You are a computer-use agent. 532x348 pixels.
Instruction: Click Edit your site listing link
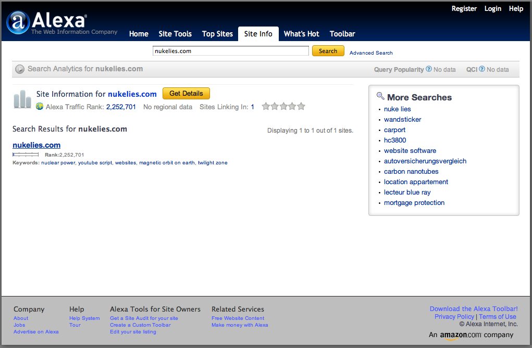click(x=133, y=332)
